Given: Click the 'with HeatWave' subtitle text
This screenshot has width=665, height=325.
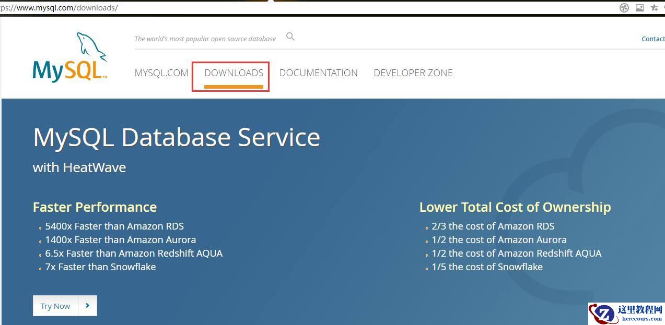Looking at the screenshot, I should 79,167.
